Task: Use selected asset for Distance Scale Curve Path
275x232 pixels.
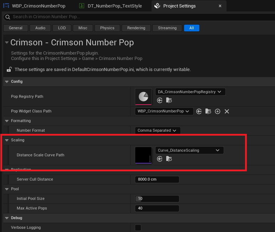Action: click(159, 159)
